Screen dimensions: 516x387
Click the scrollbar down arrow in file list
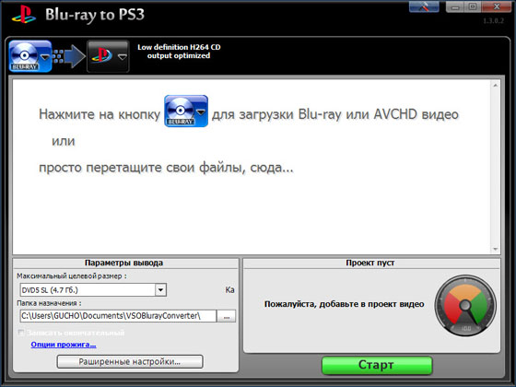[x=496, y=249]
